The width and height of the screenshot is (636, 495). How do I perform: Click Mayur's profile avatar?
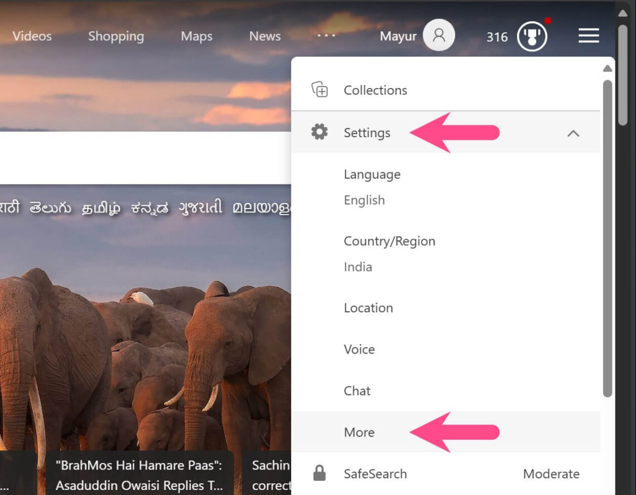tap(438, 35)
